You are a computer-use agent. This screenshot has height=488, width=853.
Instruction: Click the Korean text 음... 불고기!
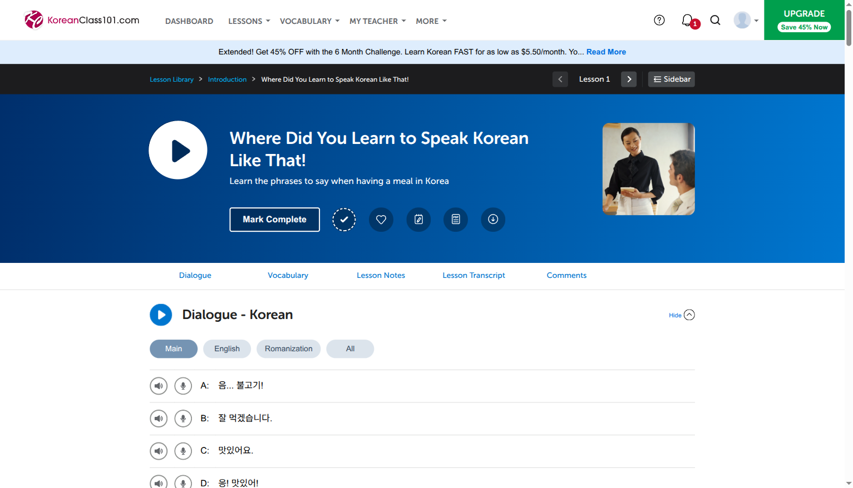click(x=240, y=385)
